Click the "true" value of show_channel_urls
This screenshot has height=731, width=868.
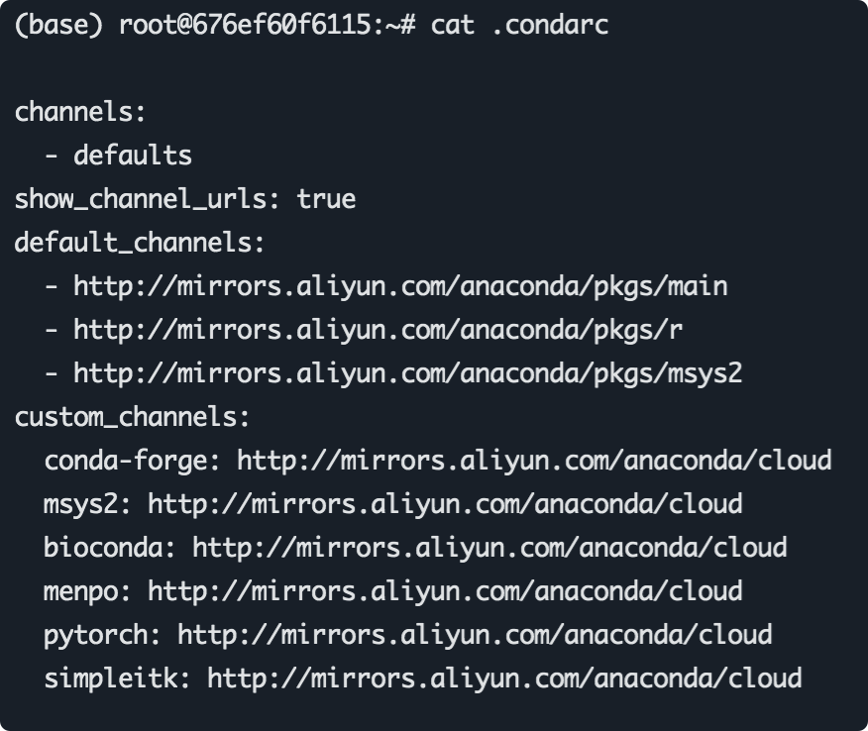pos(326,199)
